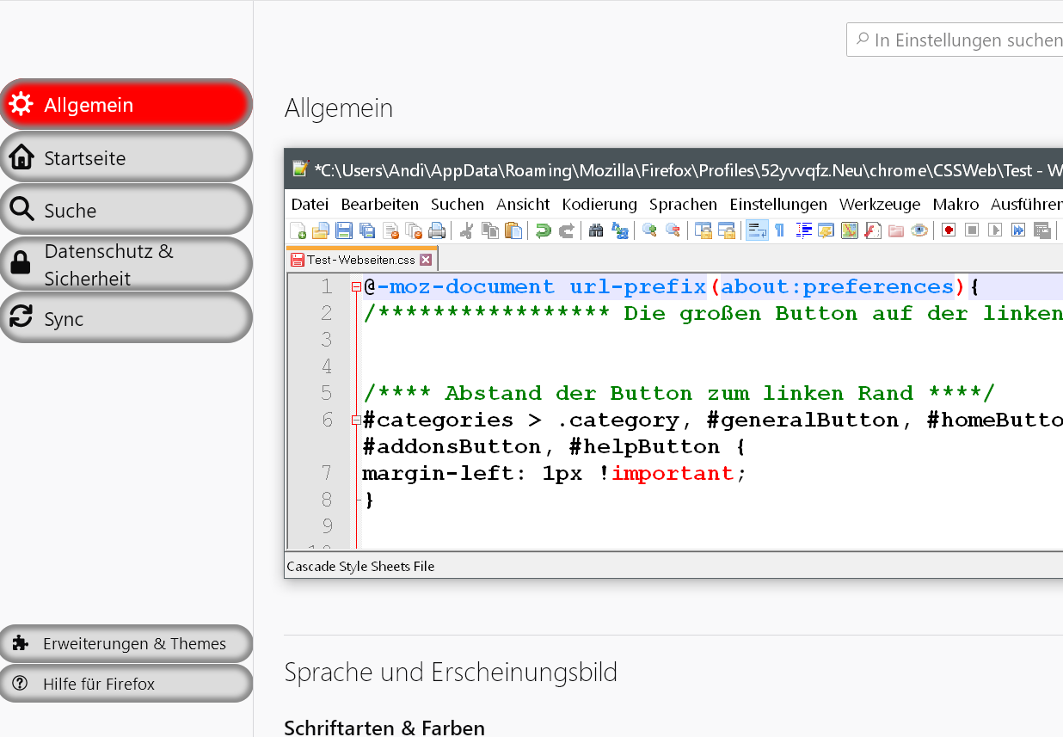
Task: Open the Makro menu
Action: point(955,204)
